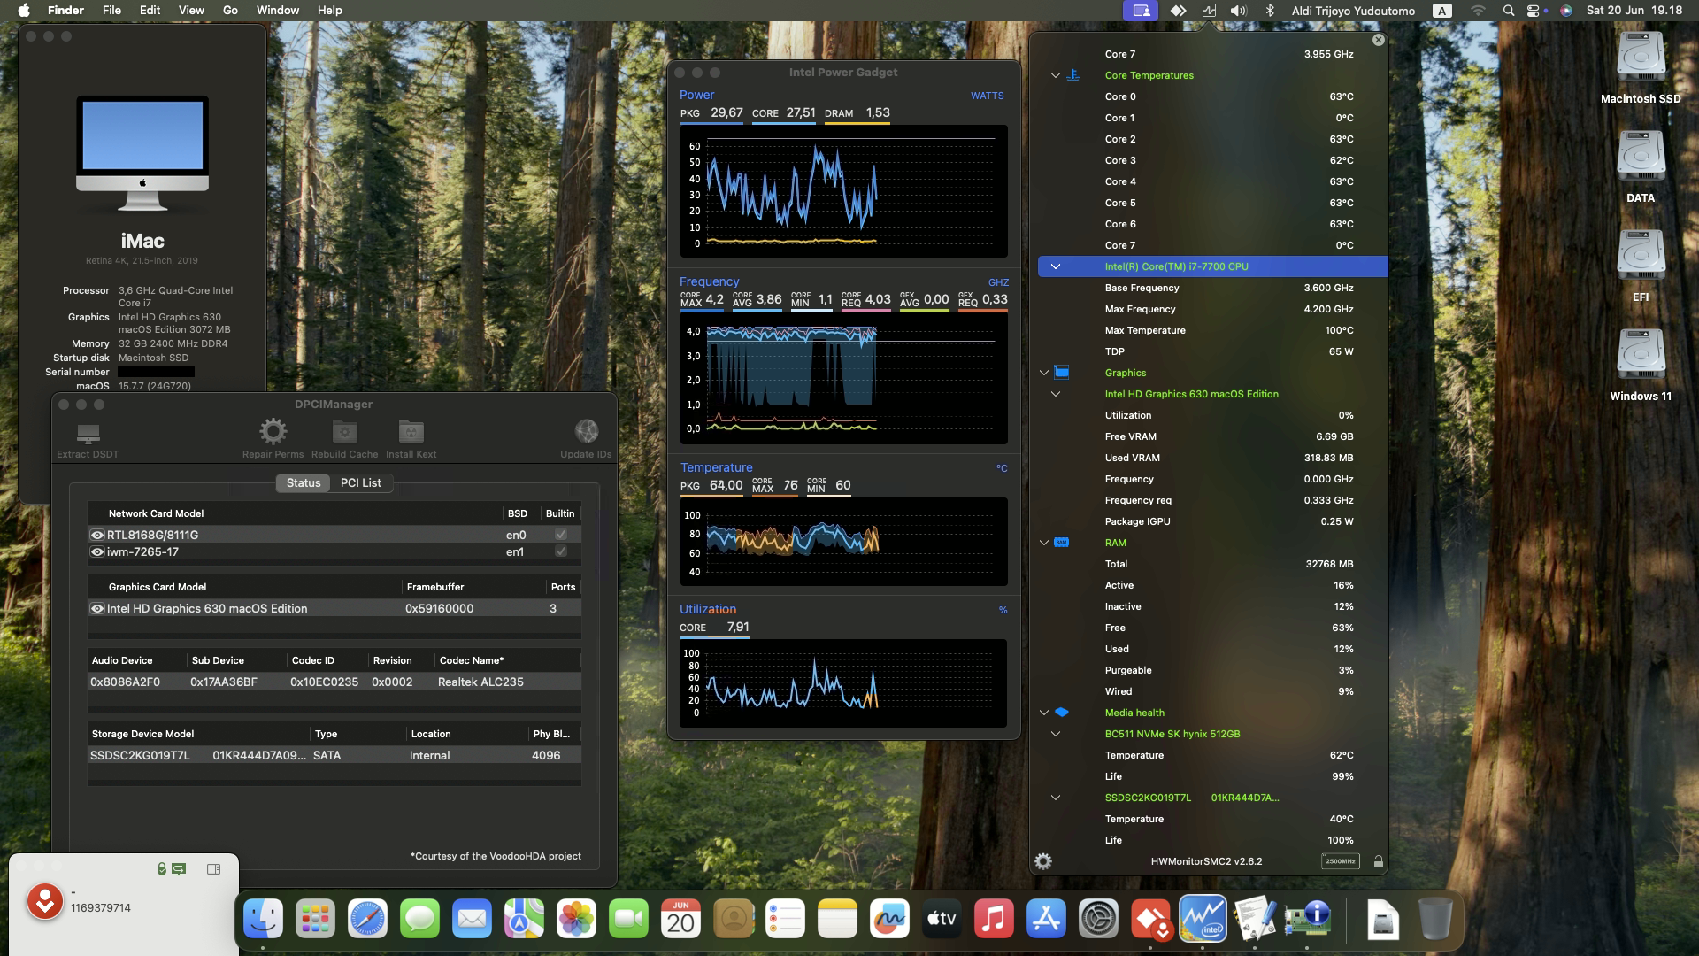Open the Apple menu
The image size is (1699, 956).
(24, 11)
